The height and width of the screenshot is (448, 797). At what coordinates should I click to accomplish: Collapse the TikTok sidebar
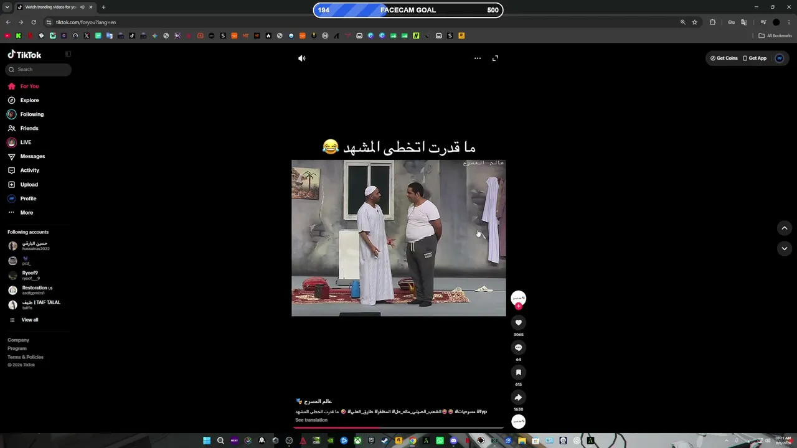[68, 54]
